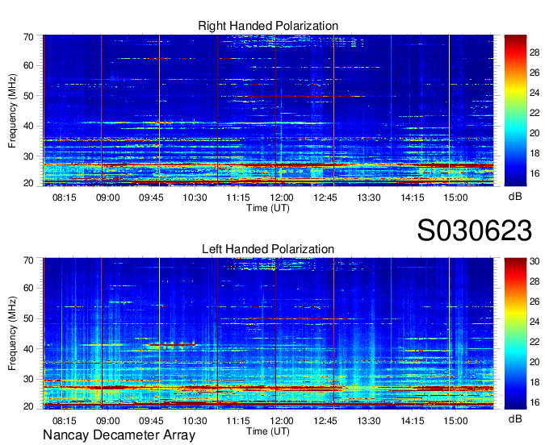Click the 18 dB label on Left Handed colorbar
Viewport: 549px width, 445px height.
534,382
